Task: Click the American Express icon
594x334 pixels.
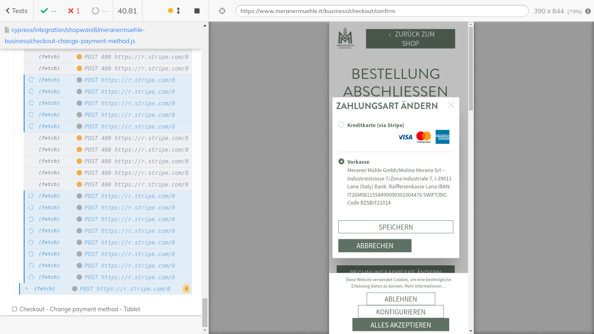Action: click(442, 137)
